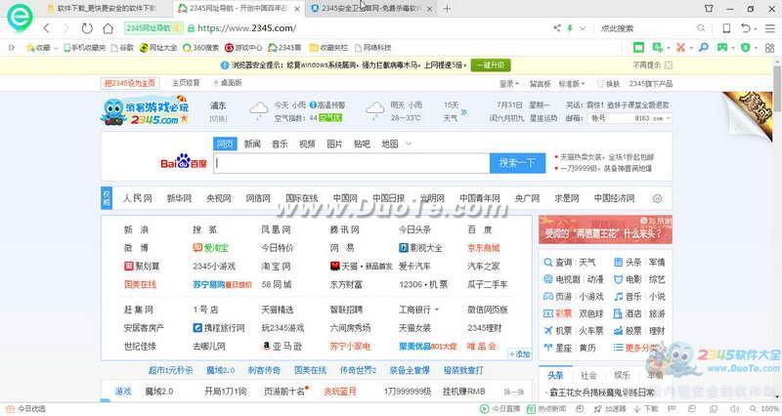
Task: Reload the page with the refresh icon
Action: pyautogui.click(x=87, y=28)
